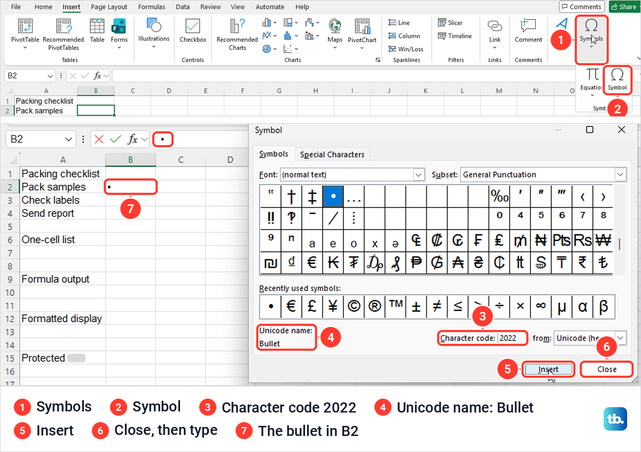Cancel the entry with the red X
The width and height of the screenshot is (641, 452).
tap(98, 139)
